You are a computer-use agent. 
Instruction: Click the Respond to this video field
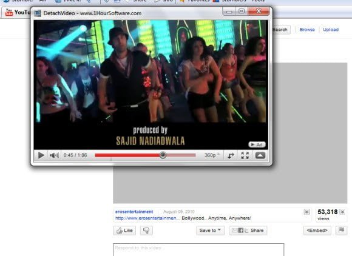tap(198, 249)
